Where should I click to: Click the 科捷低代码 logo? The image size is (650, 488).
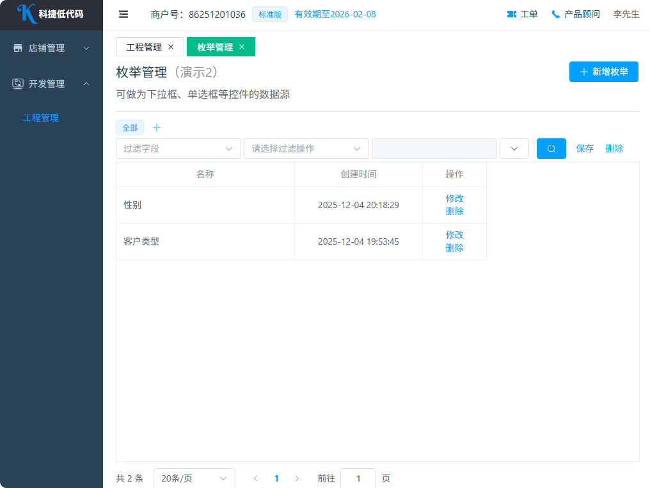pyautogui.click(x=51, y=14)
